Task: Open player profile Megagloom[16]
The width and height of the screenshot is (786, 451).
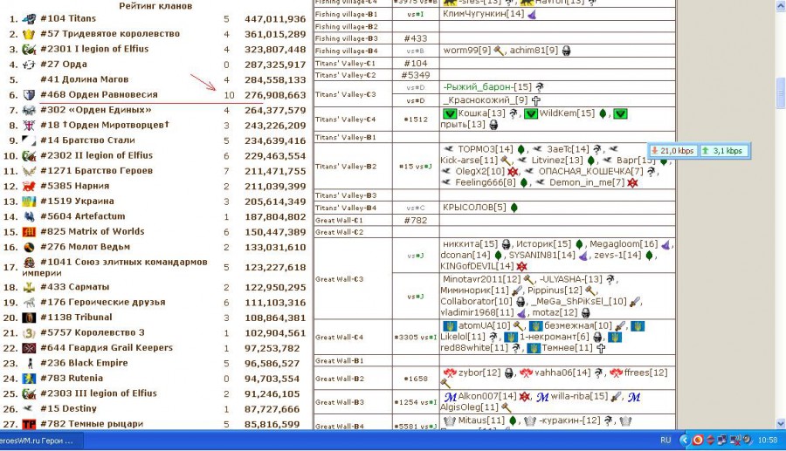Action: (623, 244)
